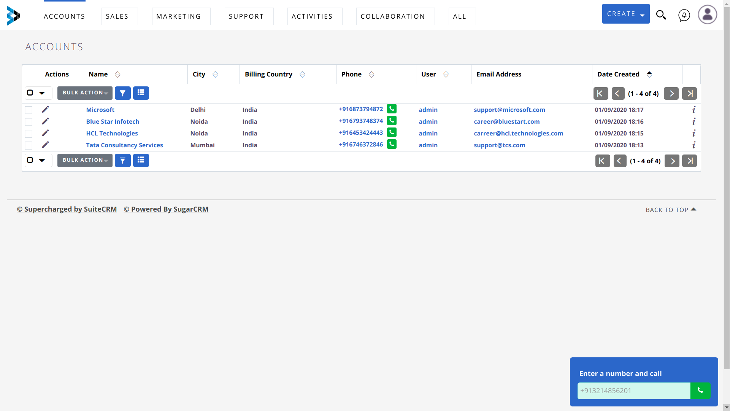
Task: Click the column layout icon top toolbar
Action: coord(141,93)
